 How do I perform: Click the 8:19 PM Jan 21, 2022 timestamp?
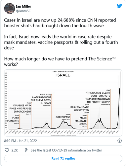coord(21,141)
